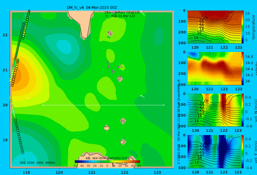257x175 pixels.
Task: Click the temperature colorbar
Action: [243, 27]
